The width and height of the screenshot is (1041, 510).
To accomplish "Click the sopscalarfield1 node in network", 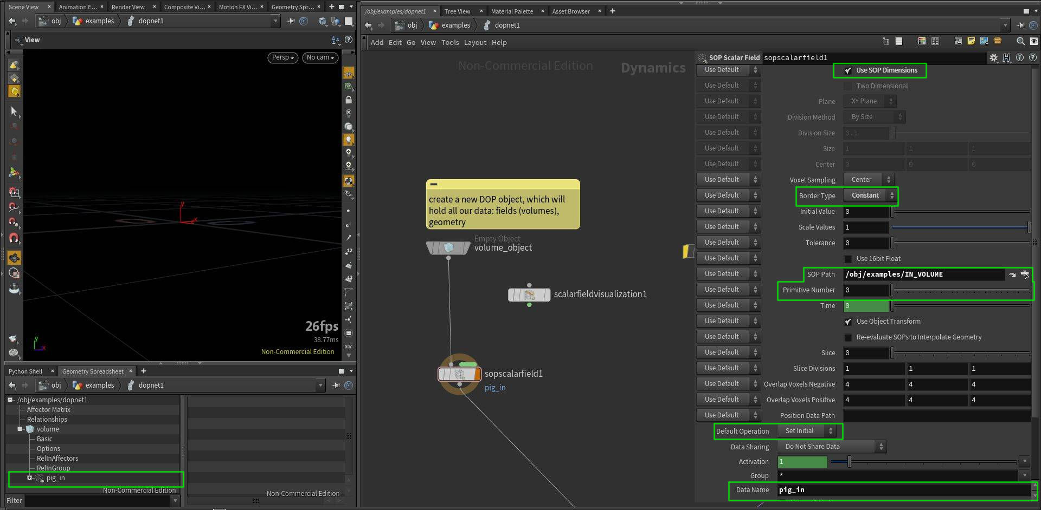I will (459, 374).
